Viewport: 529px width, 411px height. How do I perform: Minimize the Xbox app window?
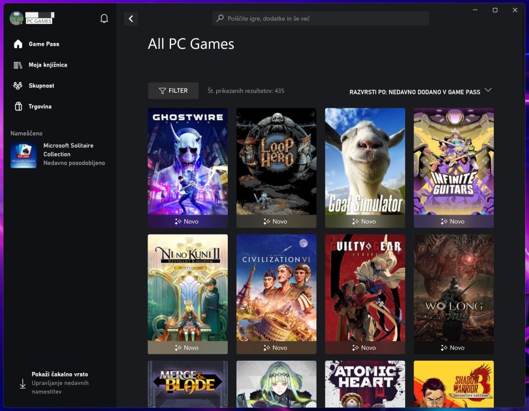coord(475,10)
